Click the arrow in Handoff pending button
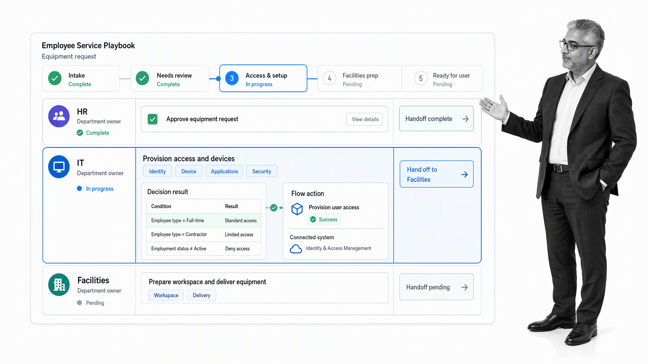Image resolution: width=647 pixels, height=364 pixels. [x=464, y=288]
